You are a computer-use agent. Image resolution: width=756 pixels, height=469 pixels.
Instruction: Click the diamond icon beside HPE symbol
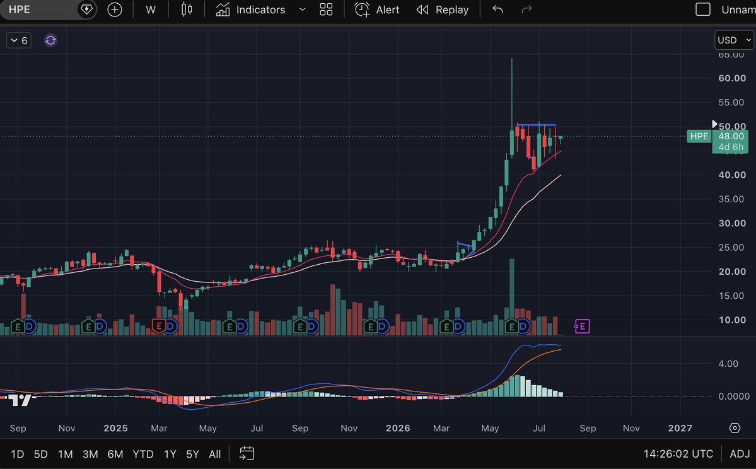(x=86, y=9)
